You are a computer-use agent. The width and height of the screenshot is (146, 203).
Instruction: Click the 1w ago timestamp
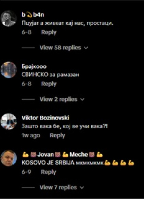tap(31, 136)
